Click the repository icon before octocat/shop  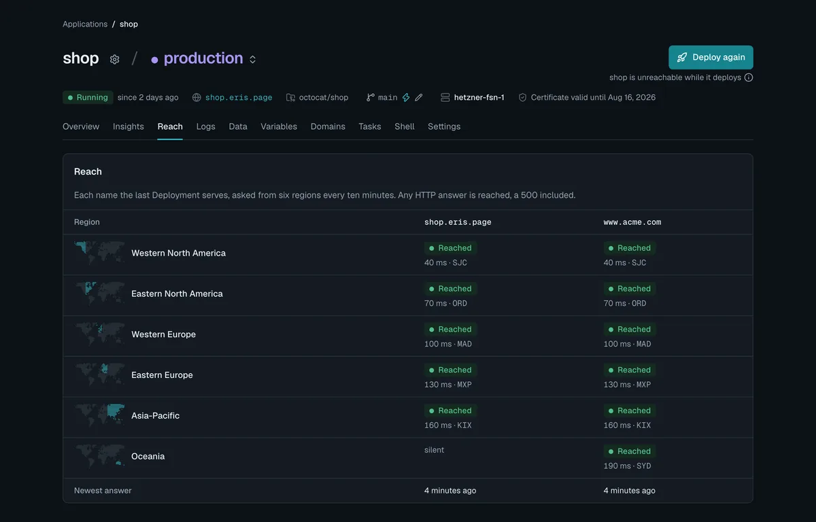[x=290, y=97]
